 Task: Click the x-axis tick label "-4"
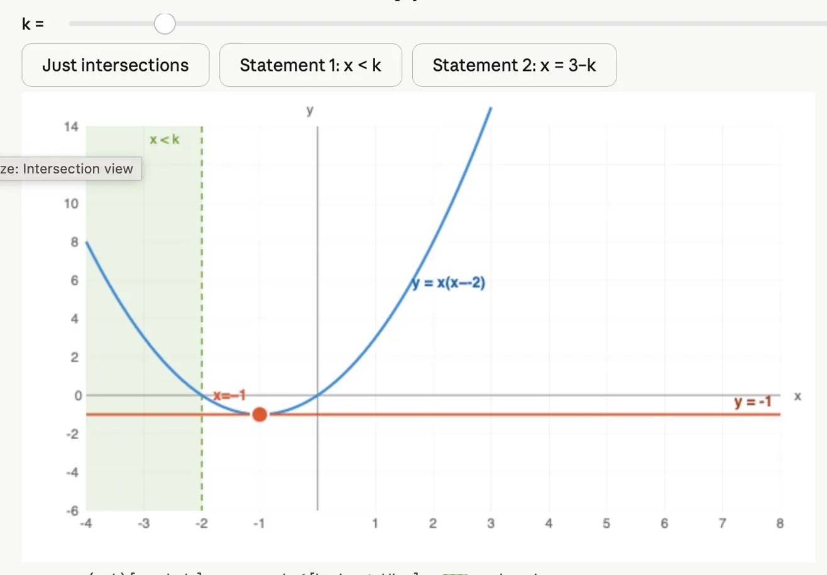85,523
